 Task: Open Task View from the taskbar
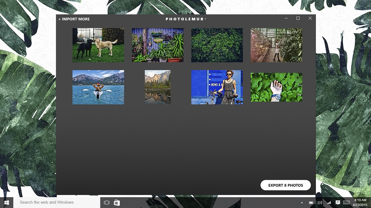coord(107,202)
